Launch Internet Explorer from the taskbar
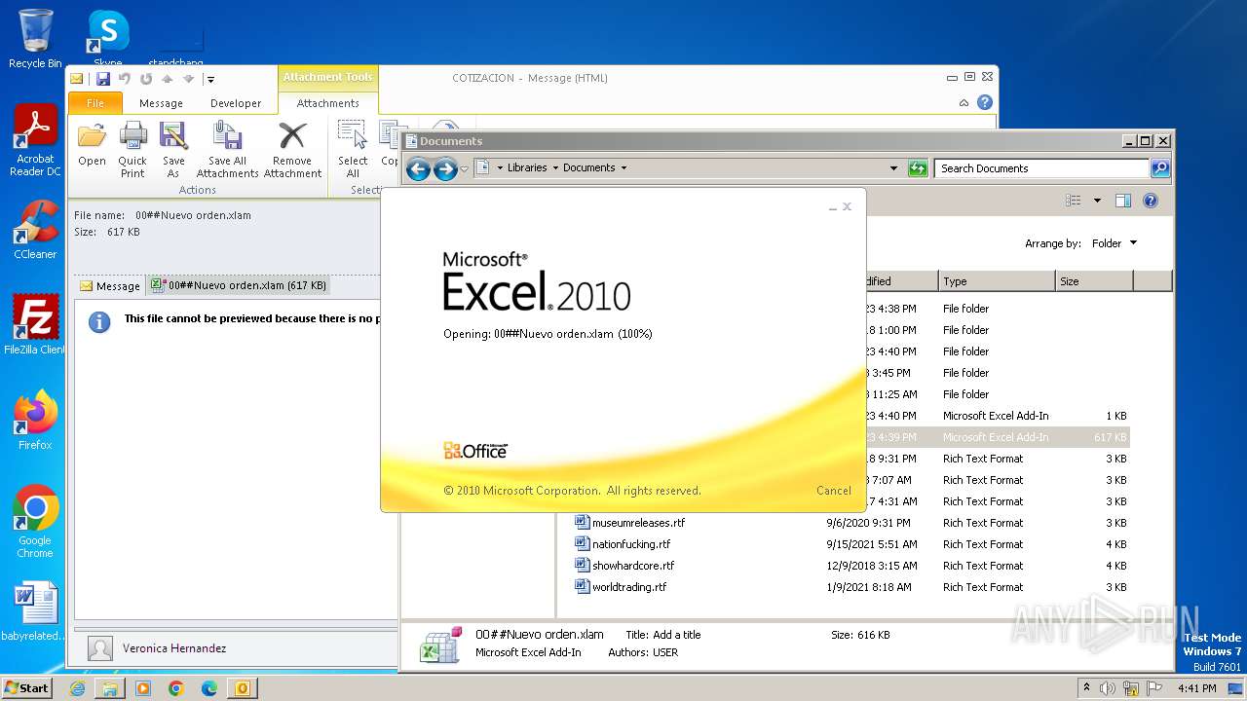 click(x=77, y=688)
